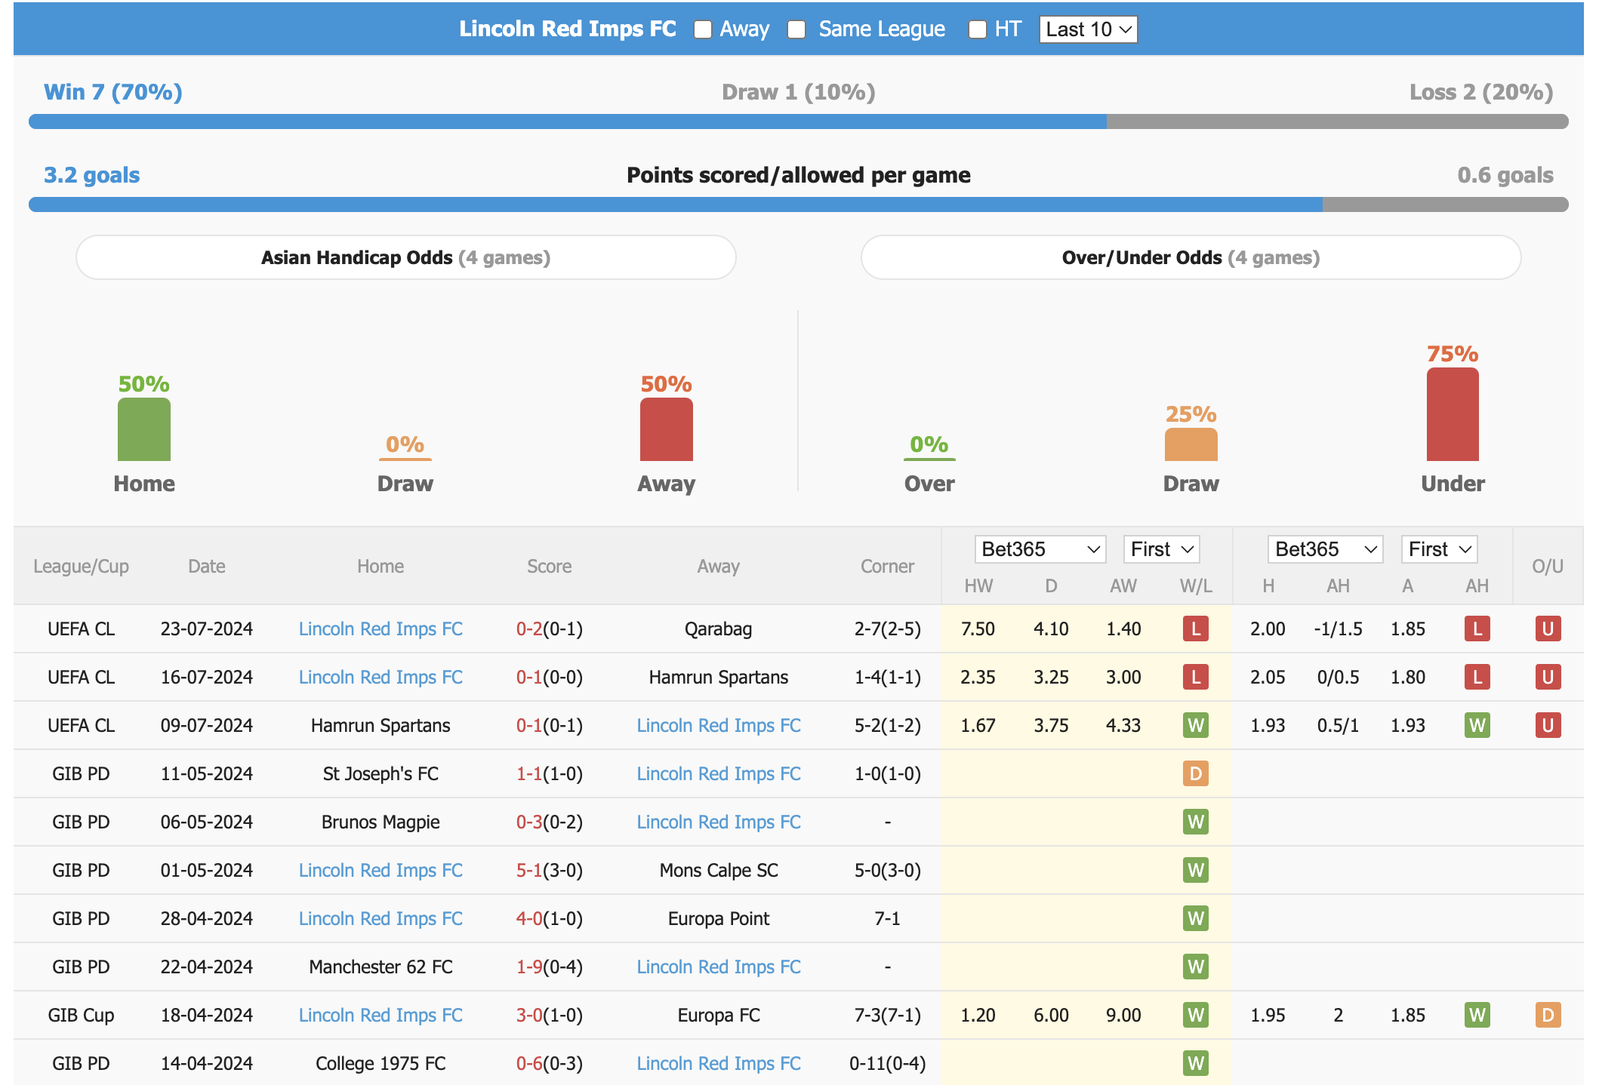Screen dimensions: 1599x1085
Task: Click the Qarabag team name
Action: pos(719,629)
